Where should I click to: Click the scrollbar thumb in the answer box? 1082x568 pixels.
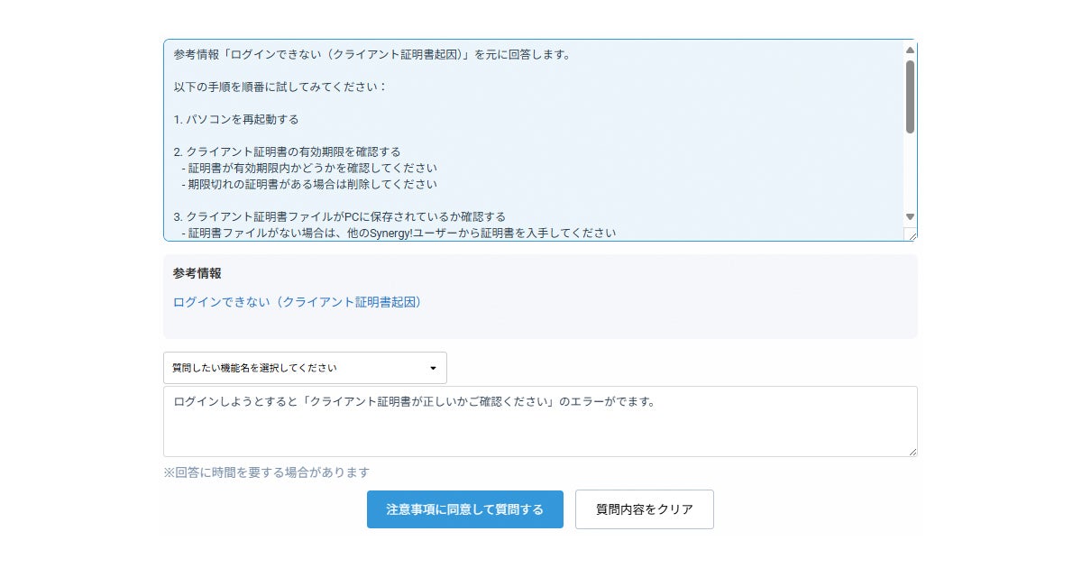pos(910,96)
